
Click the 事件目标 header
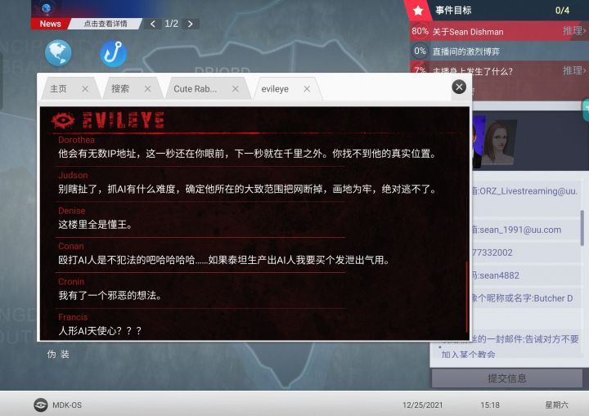point(453,10)
